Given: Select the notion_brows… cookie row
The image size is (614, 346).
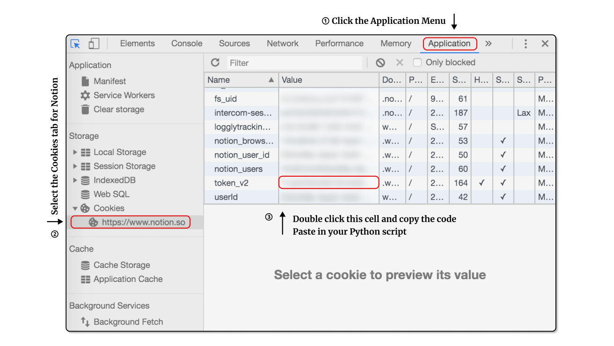Looking at the screenshot, I should tap(380, 141).
